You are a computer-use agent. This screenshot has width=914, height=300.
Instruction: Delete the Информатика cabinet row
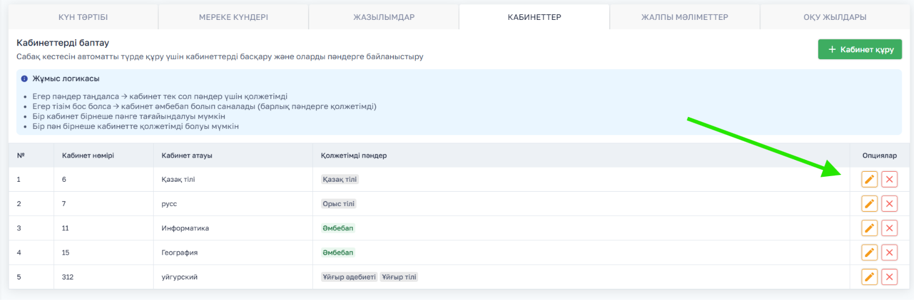coord(890,228)
